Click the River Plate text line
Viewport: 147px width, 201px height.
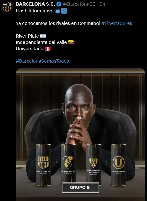click(x=27, y=36)
